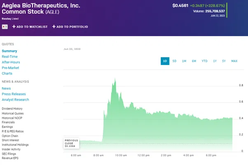Click the 6:00 am time axis label
This screenshot has height=165, width=248.
click(x=76, y=156)
